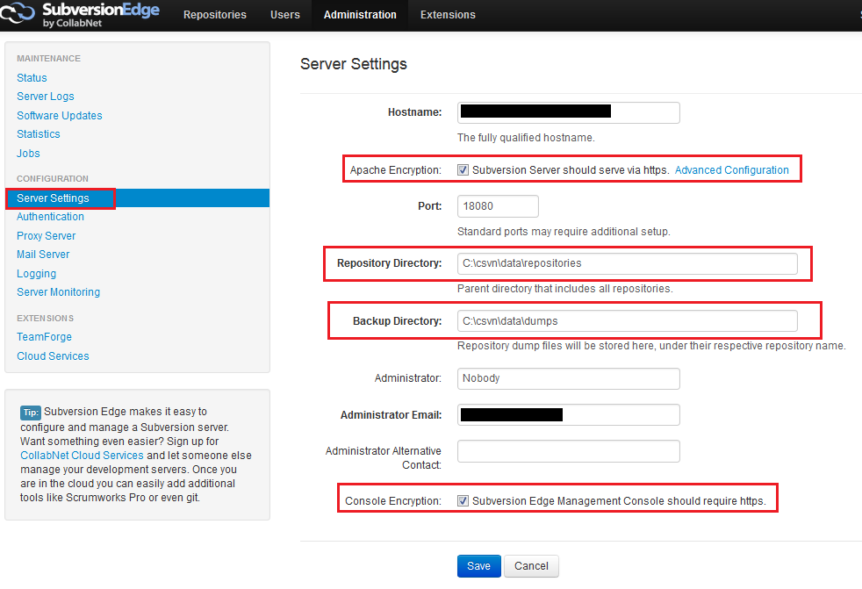
Task: Open the Repositories tab
Action: click(x=215, y=15)
